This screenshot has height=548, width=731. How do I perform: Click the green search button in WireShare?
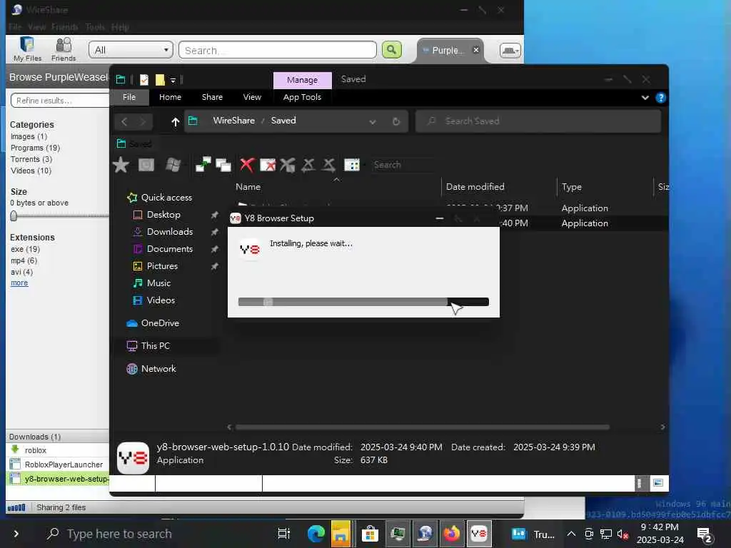point(392,49)
